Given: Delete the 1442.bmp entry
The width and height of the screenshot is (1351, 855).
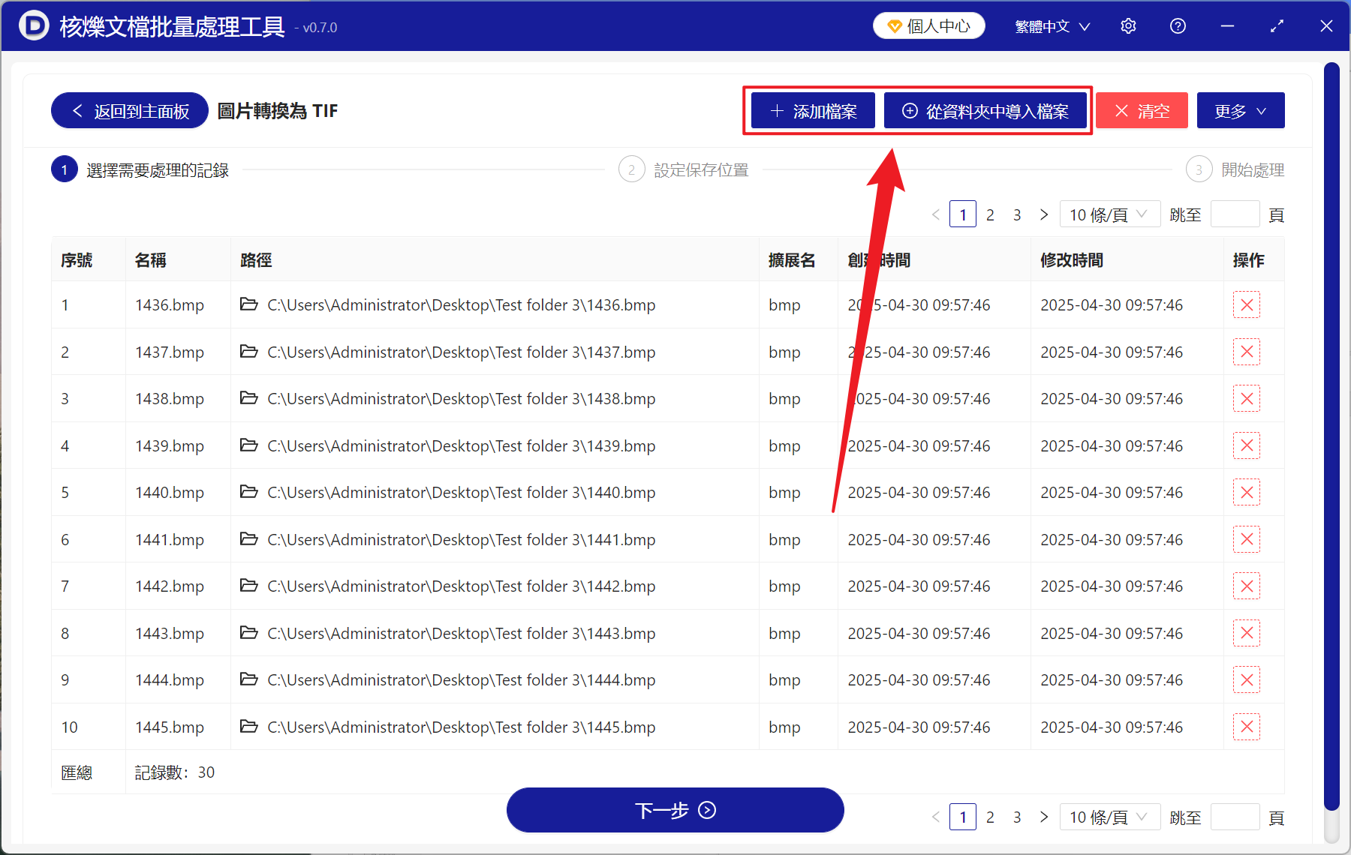Looking at the screenshot, I should click(x=1246, y=586).
